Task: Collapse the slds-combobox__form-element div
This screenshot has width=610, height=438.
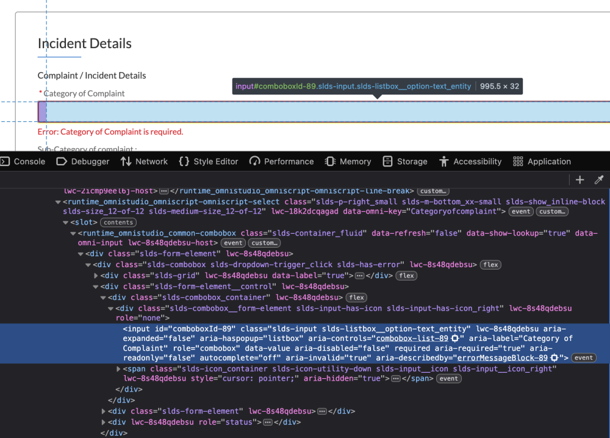Action: (110, 309)
